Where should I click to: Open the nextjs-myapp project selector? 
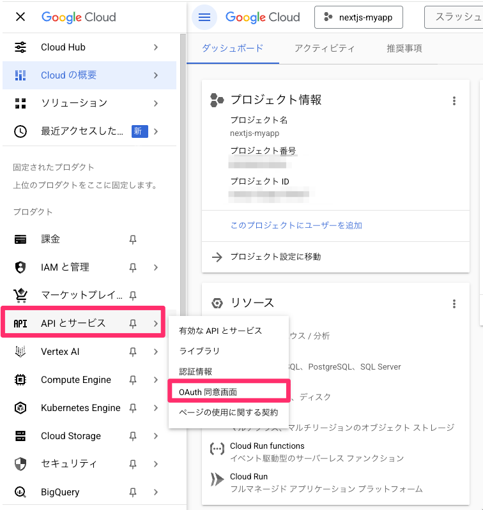pos(358,17)
